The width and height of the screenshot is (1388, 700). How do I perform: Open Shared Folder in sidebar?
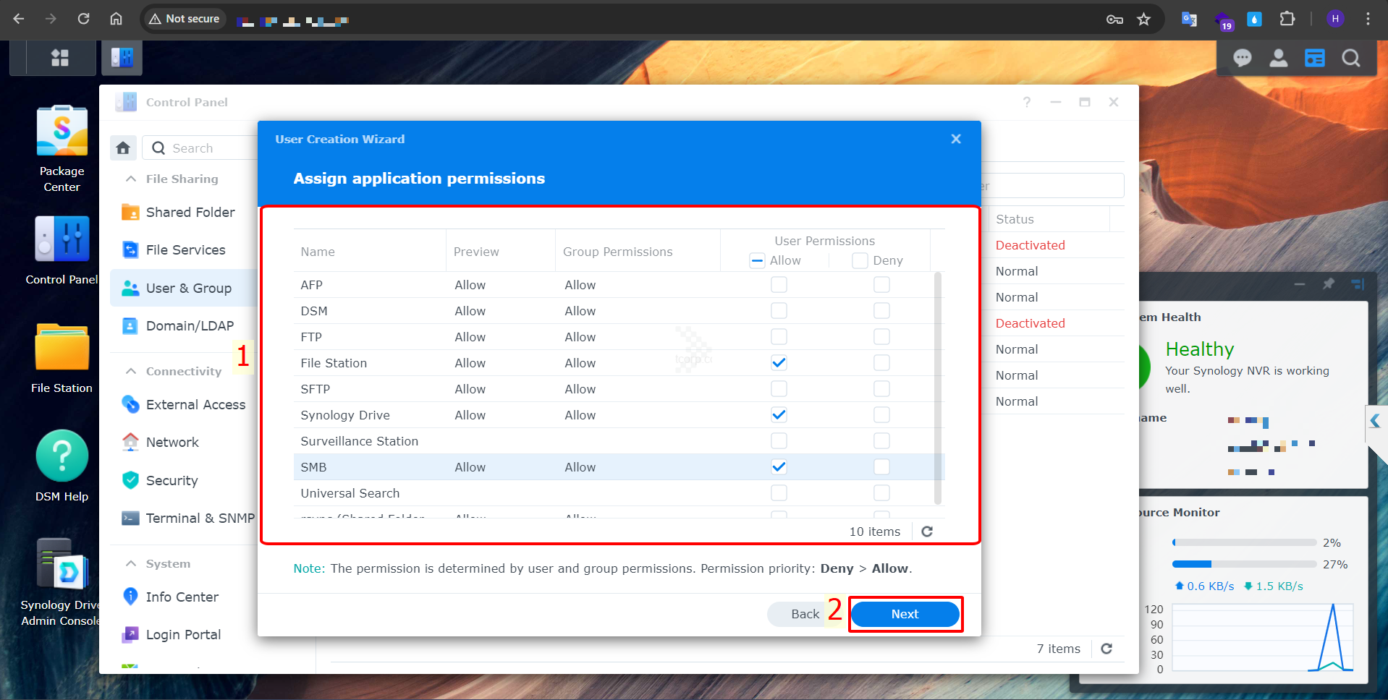(x=190, y=212)
